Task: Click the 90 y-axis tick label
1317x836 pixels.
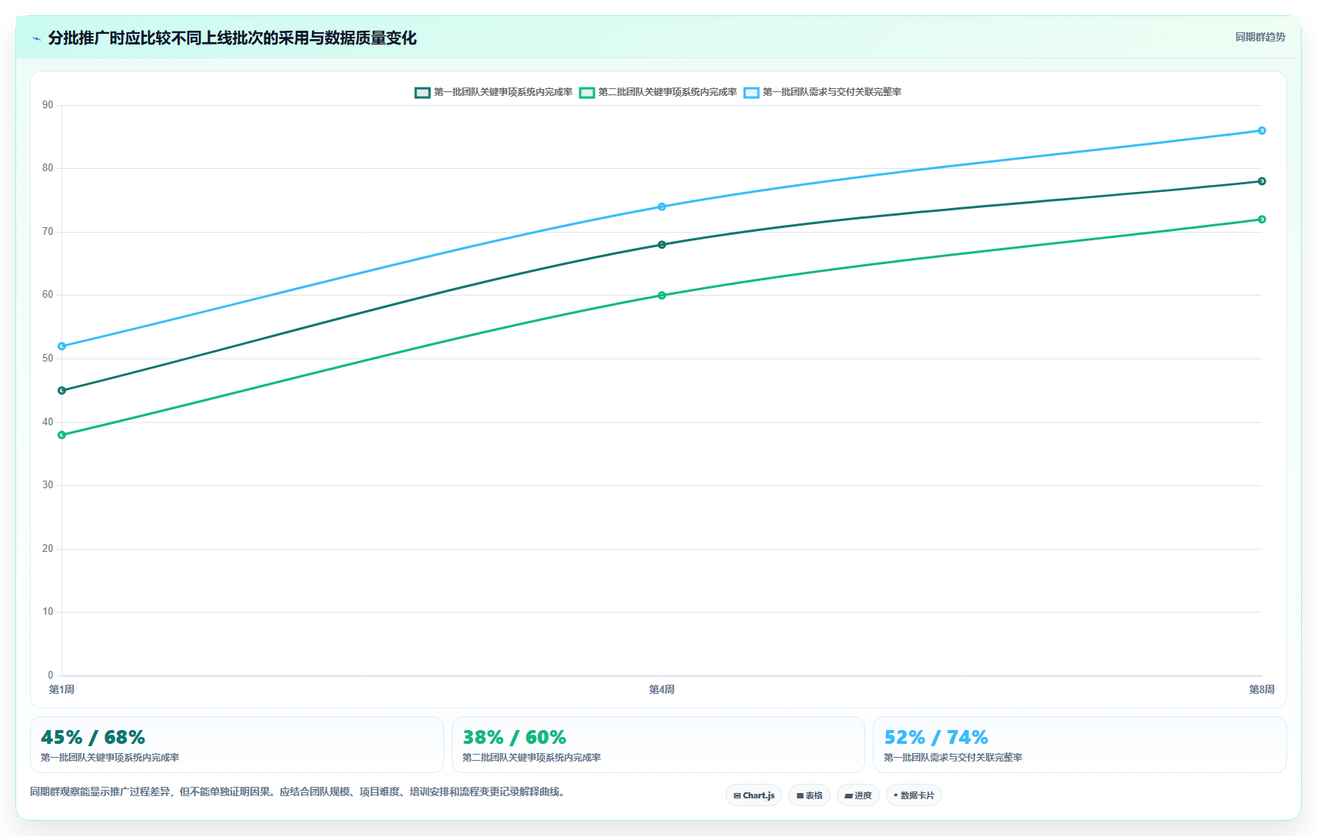Action: [48, 105]
